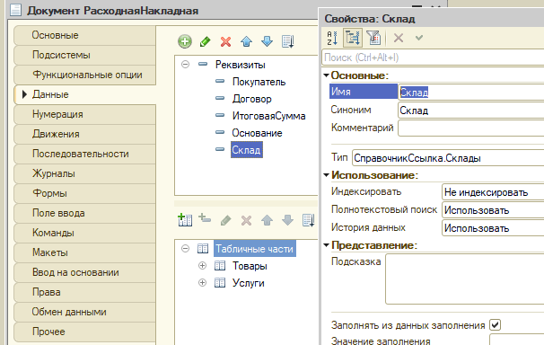Select the Договор attribute
Screen dimensions: 544x345
252,99
